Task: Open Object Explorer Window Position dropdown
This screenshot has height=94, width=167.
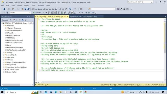Action: click(x=27, y=17)
